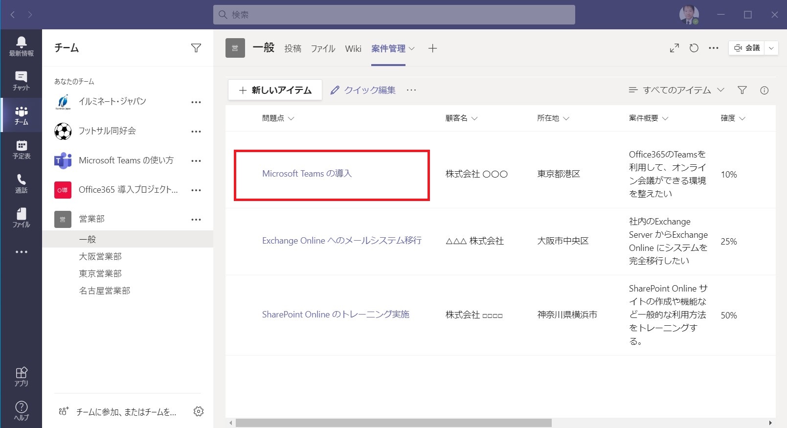The height and width of the screenshot is (428, 787).
Task: Open list toolbar more actions ellipsis
Action: tap(411, 90)
